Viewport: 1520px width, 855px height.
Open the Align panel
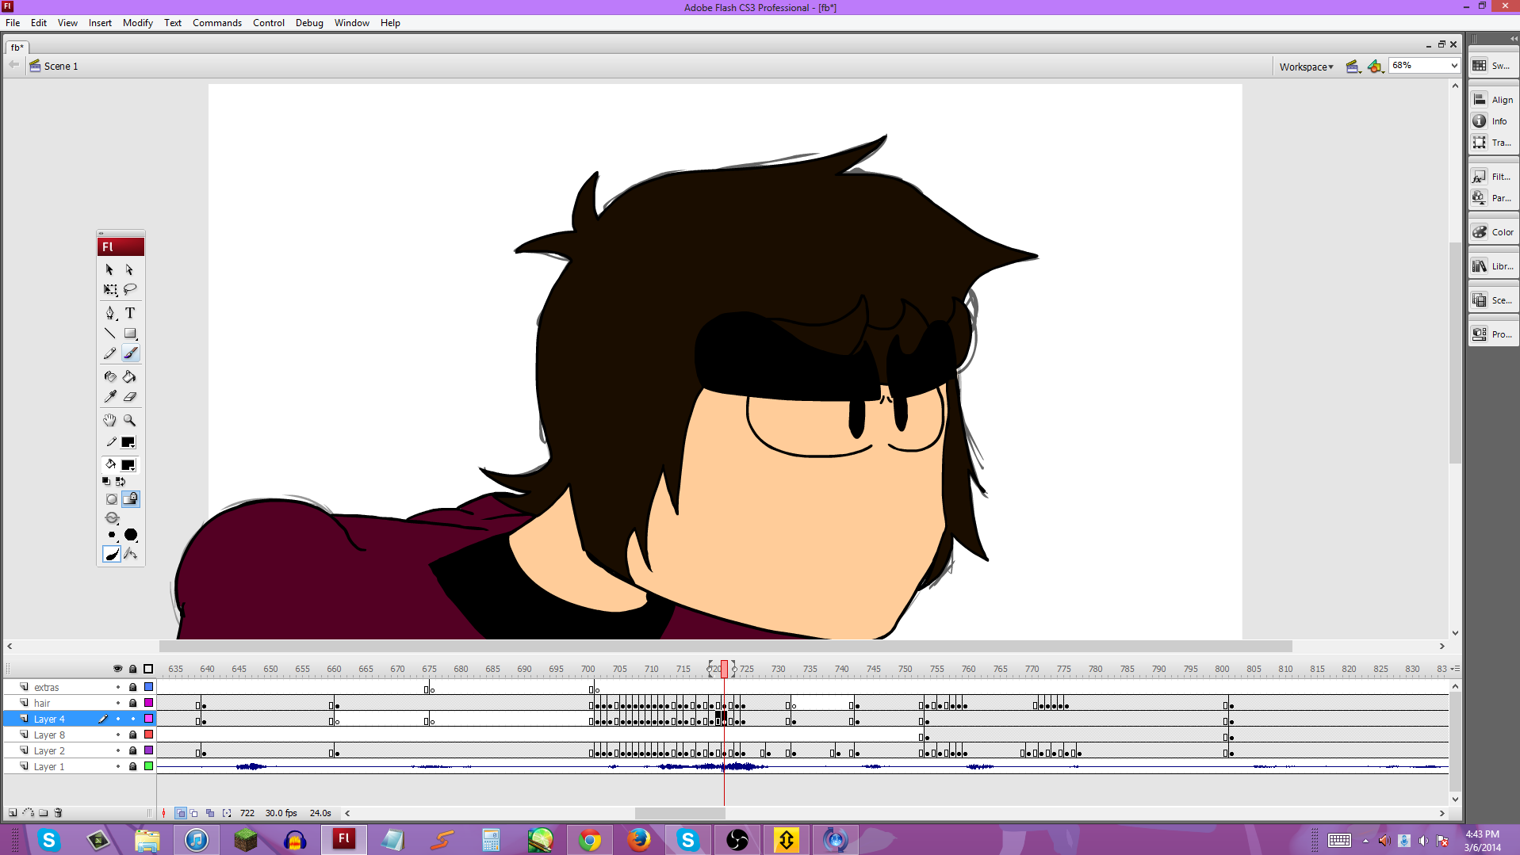point(1493,100)
